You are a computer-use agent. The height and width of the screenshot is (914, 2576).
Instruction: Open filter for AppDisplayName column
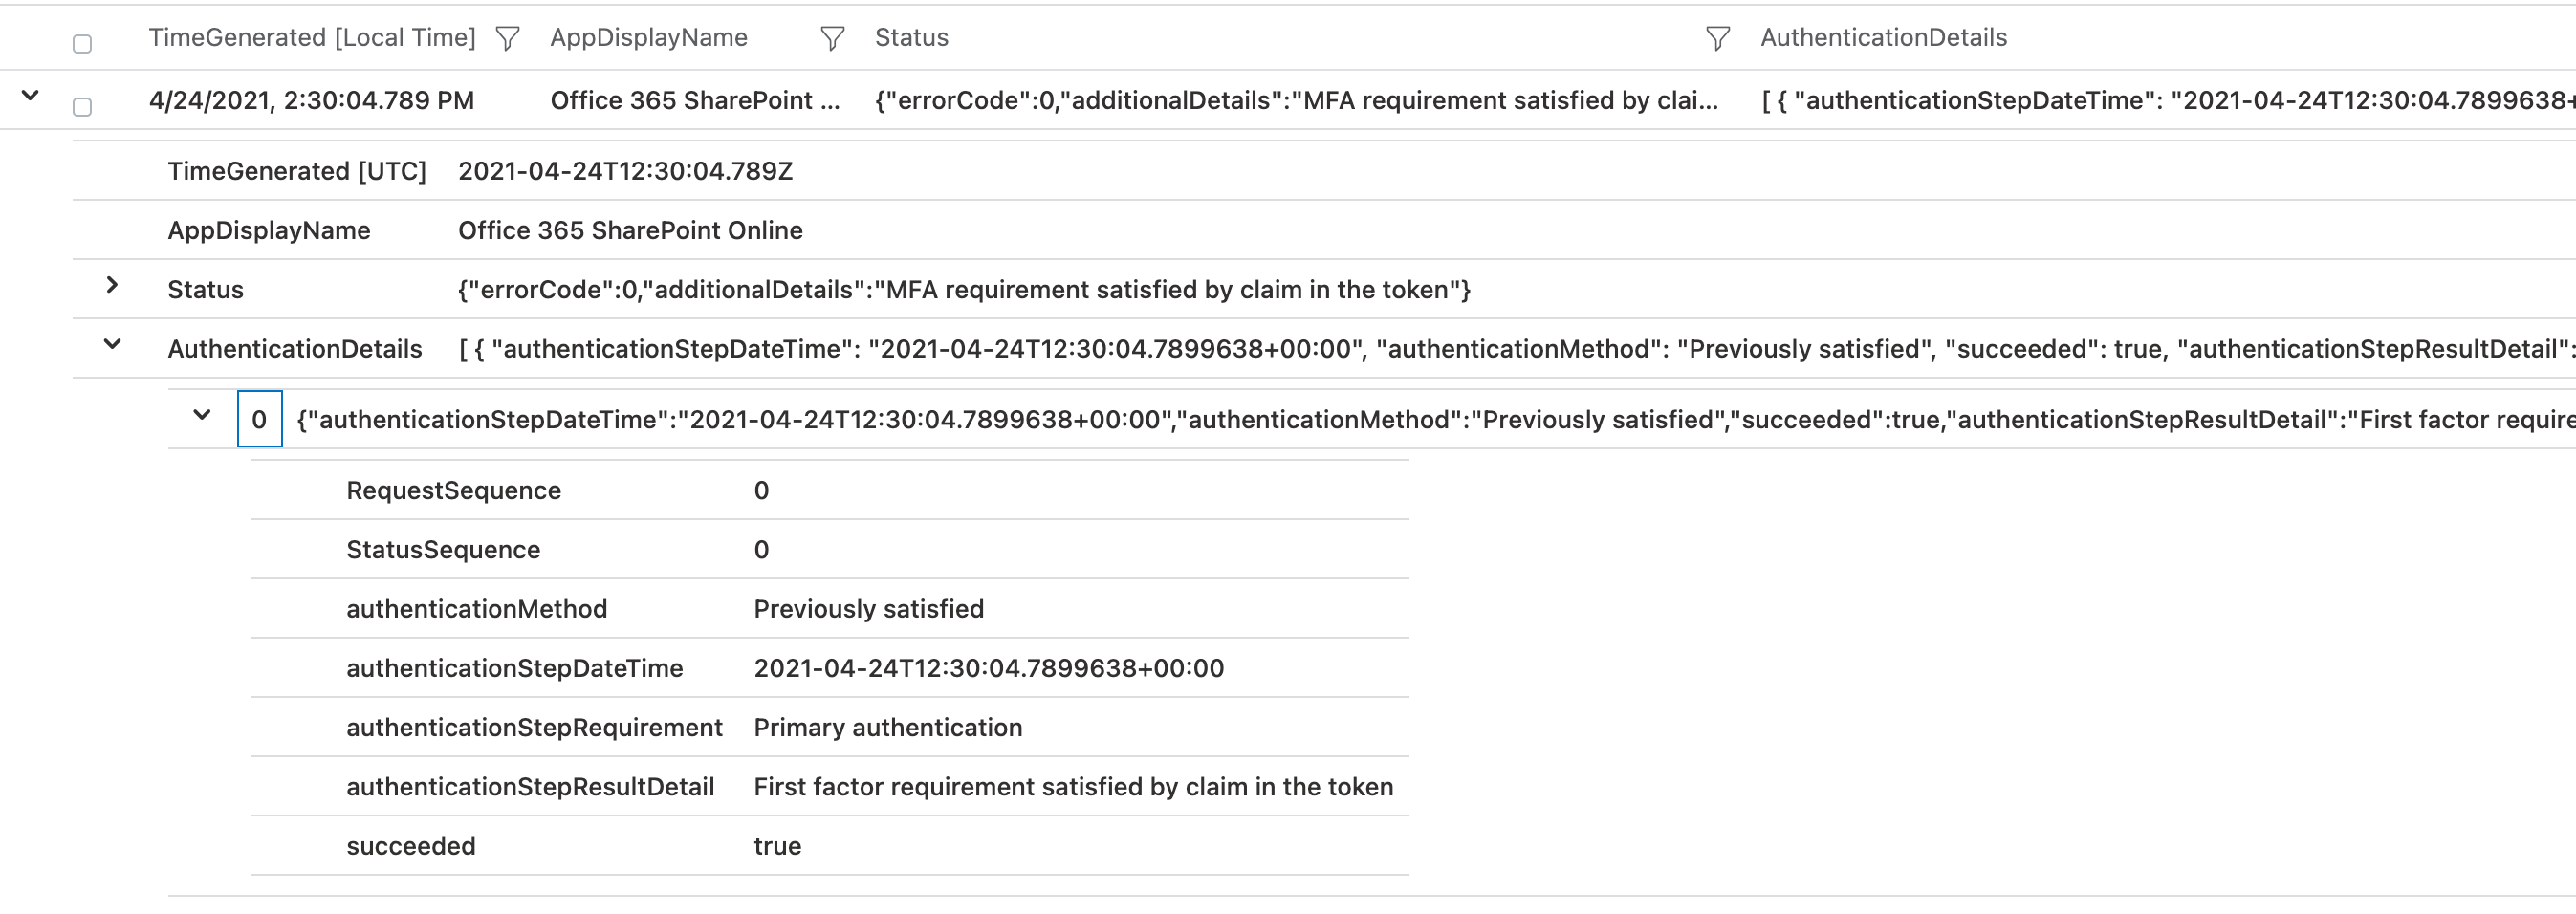832,39
